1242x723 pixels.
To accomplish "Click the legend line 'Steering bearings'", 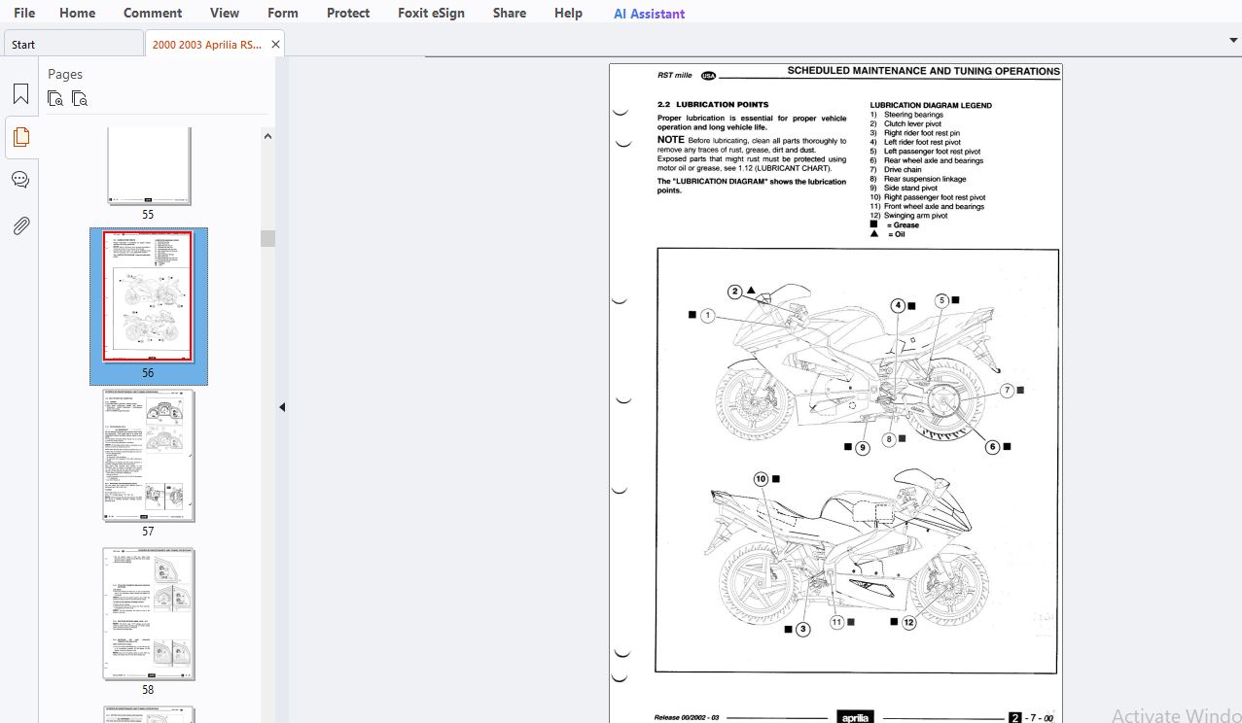I will tap(913, 115).
